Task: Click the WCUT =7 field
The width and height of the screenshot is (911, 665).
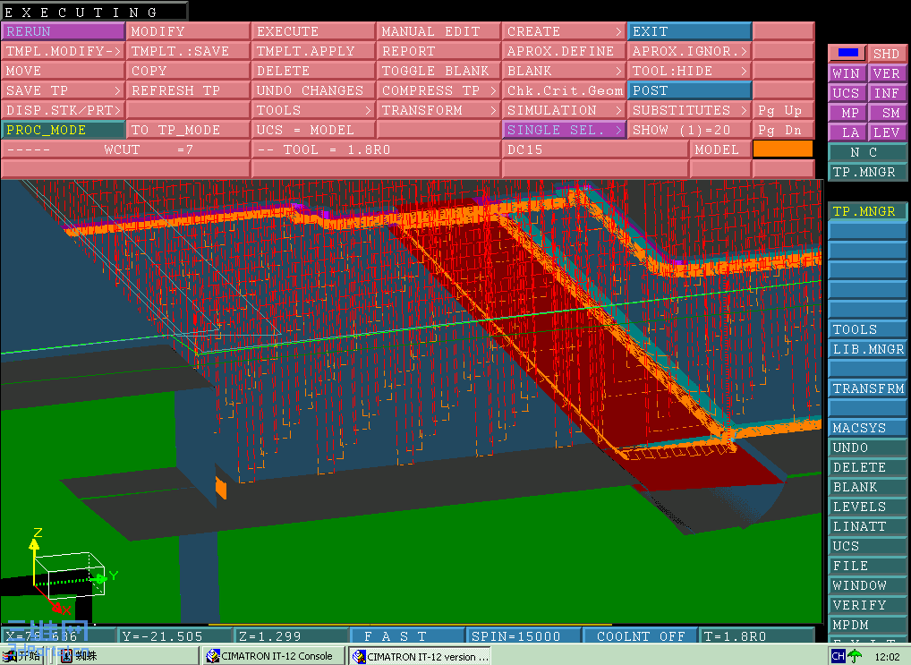Action: pos(125,150)
